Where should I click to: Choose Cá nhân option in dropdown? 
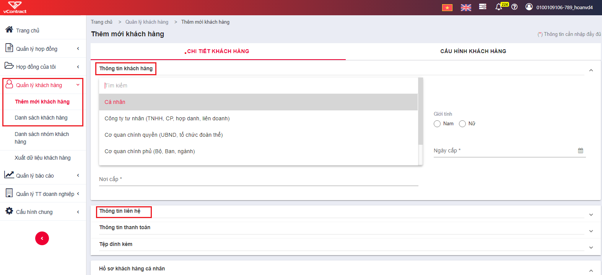(258, 102)
